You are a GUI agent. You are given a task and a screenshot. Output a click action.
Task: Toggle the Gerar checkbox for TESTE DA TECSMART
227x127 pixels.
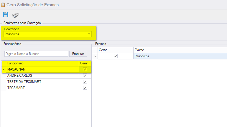tap(85, 82)
